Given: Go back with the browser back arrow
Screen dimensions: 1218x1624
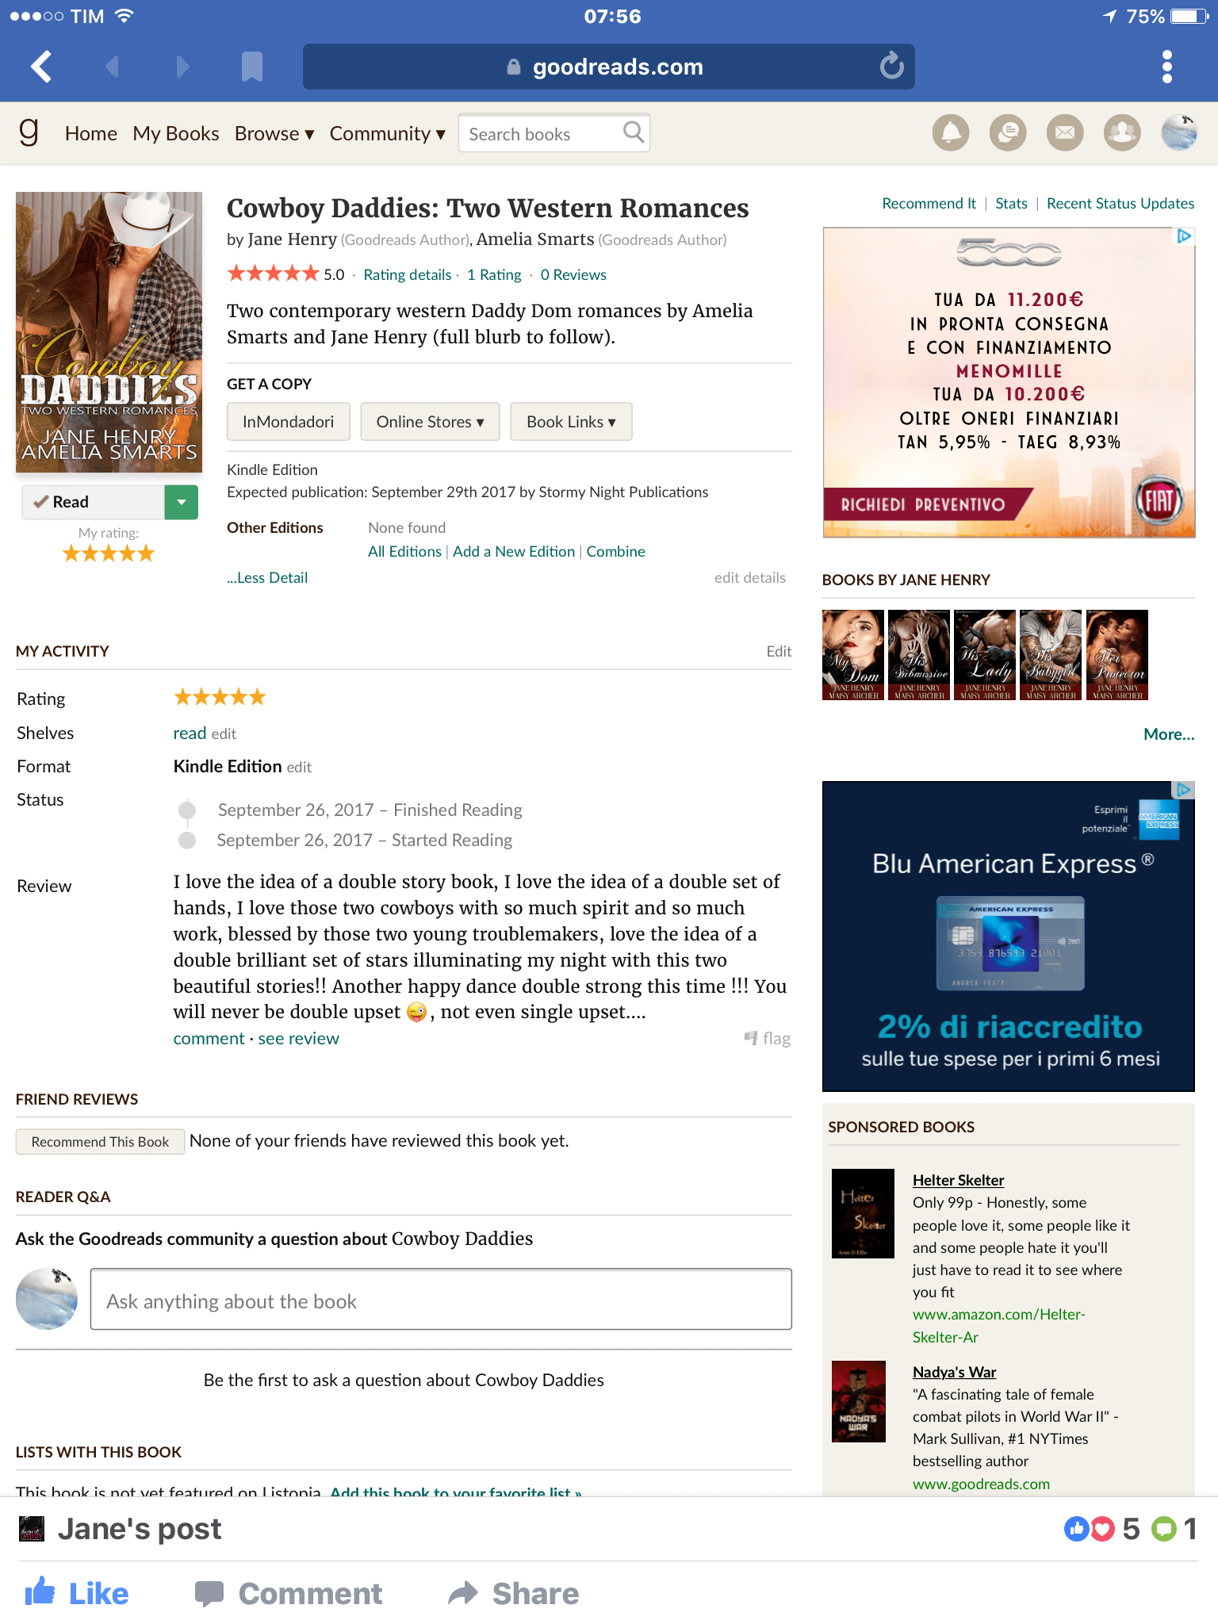Looking at the screenshot, I should pyautogui.click(x=41, y=67).
